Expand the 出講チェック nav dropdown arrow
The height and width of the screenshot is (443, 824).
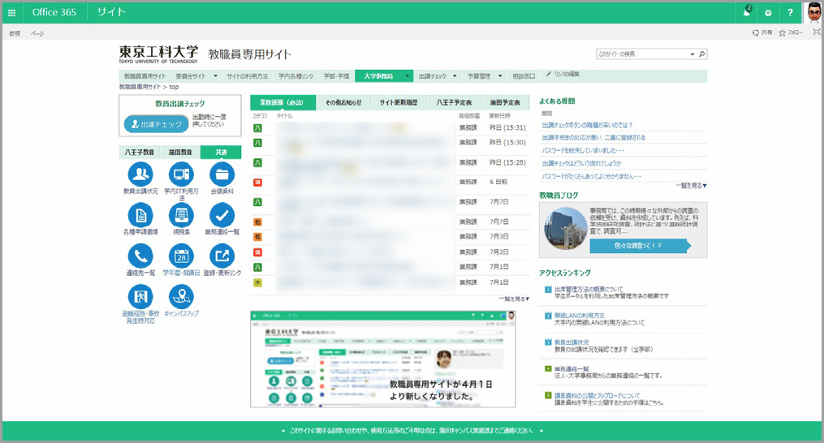[455, 76]
